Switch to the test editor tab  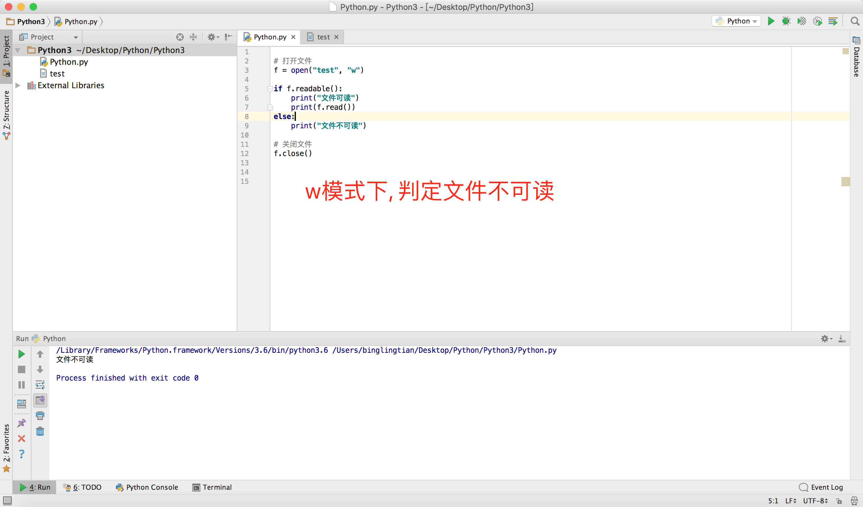coord(323,37)
